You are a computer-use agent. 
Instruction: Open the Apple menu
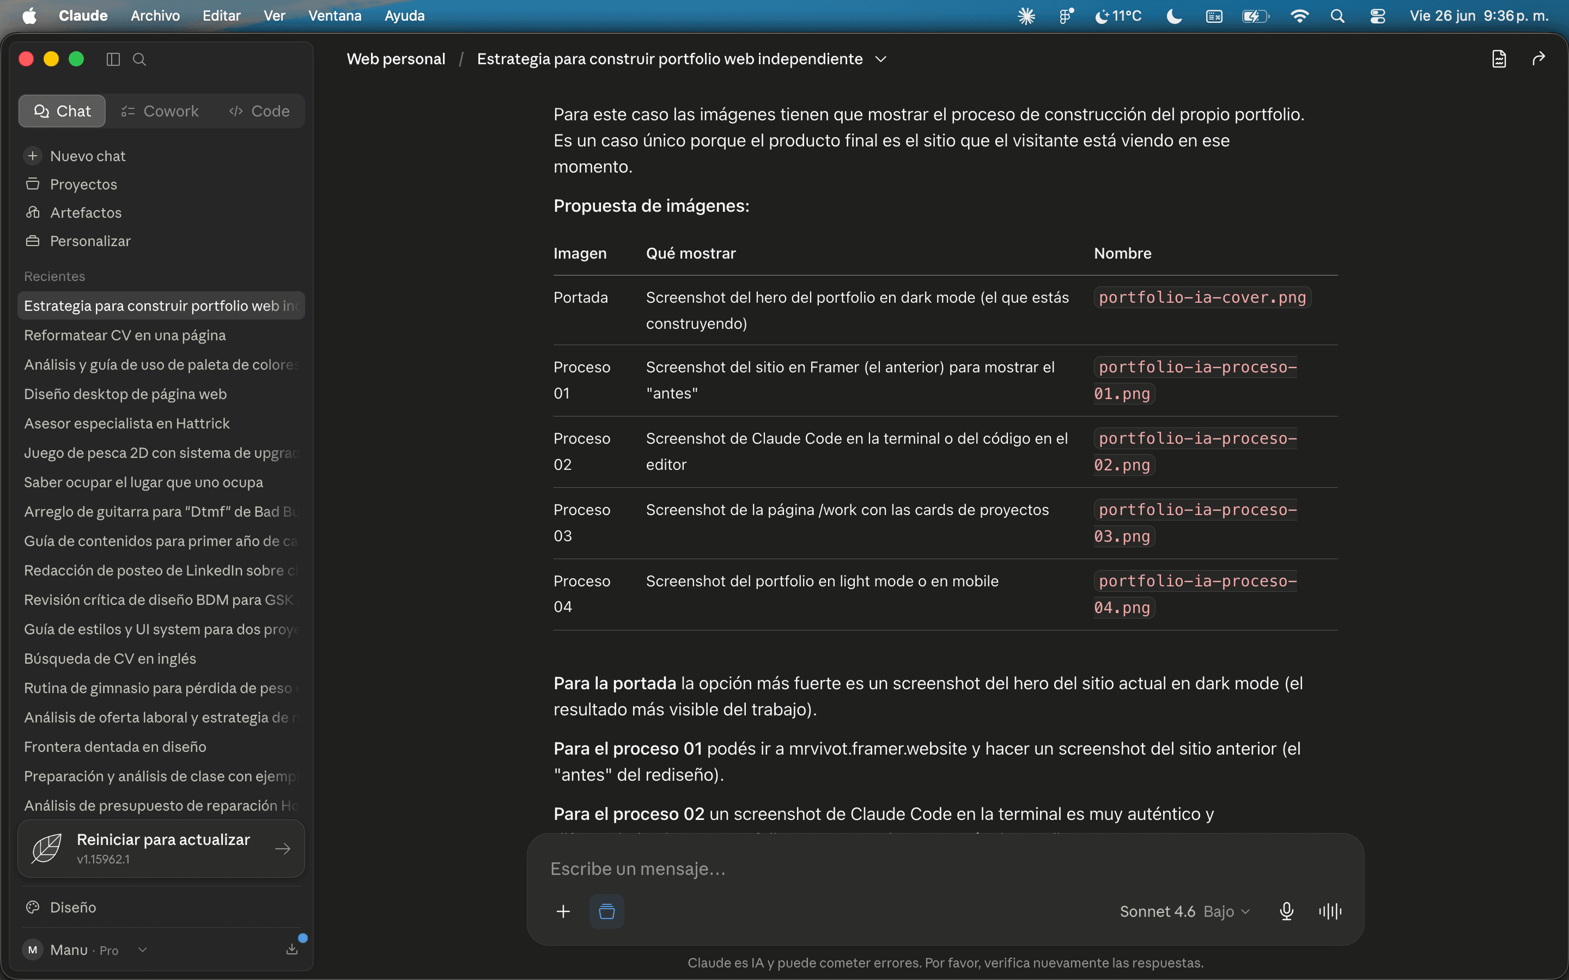click(29, 16)
